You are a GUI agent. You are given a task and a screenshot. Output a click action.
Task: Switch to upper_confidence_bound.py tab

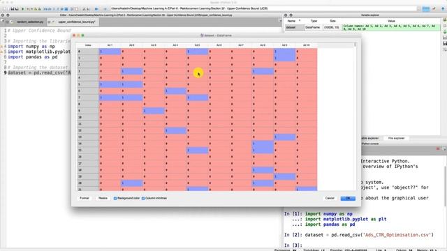point(77,22)
